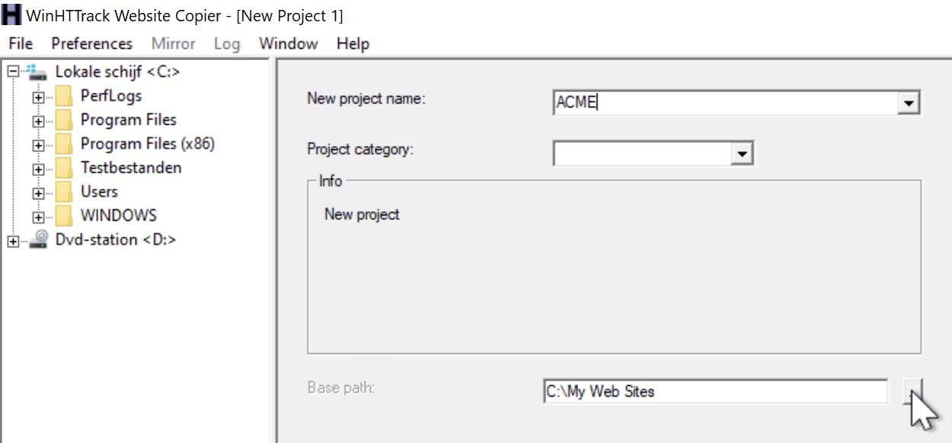Open the Help menu

click(353, 43)
